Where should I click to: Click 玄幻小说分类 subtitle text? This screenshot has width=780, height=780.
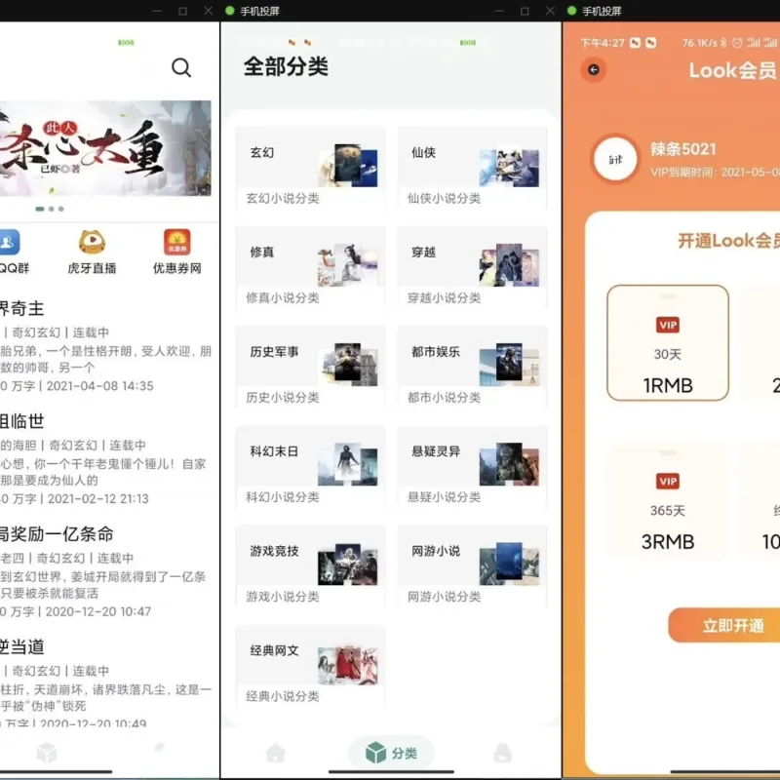point(283,199)
